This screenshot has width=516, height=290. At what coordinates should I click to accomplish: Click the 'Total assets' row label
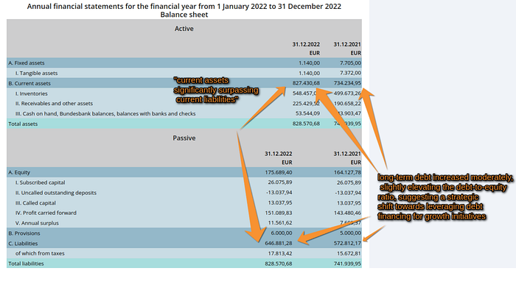pyautogui.click(x=23, y=124)
